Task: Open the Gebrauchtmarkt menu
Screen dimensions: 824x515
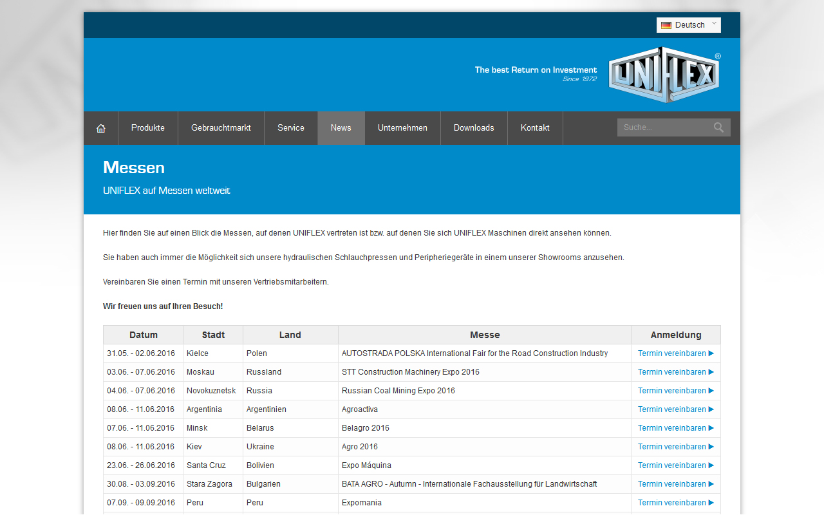Action: point(221,128)
